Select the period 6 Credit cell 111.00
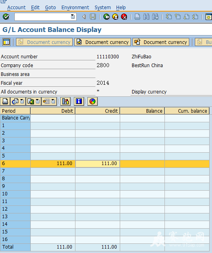212x253 pixels. coord(98,163)
